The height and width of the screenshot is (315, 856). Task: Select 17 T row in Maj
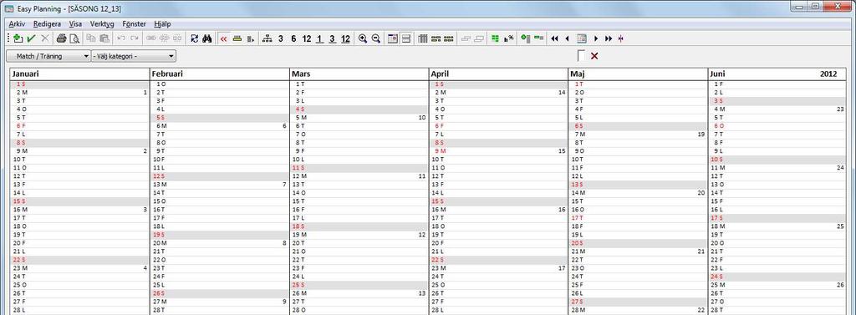point(639,218)
